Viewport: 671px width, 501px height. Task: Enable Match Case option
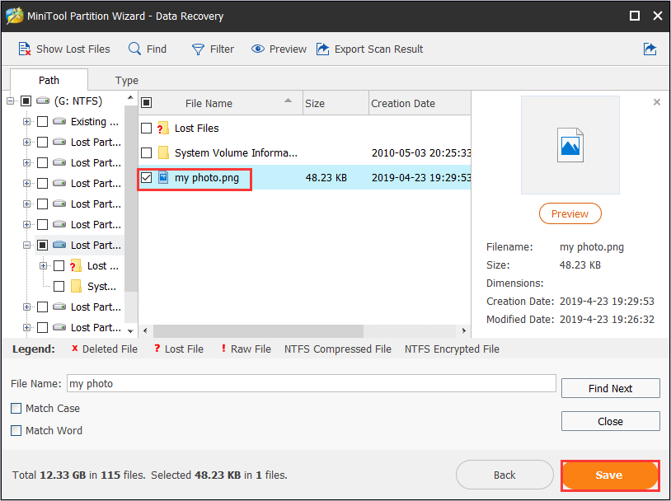click(16, 408)
